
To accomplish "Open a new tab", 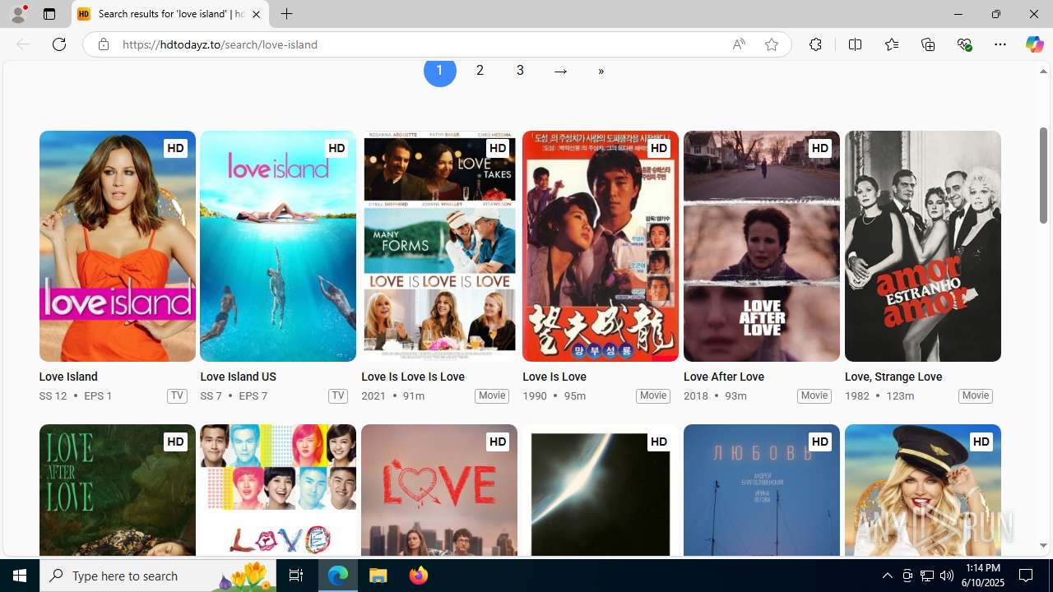I will click(286, 14).
